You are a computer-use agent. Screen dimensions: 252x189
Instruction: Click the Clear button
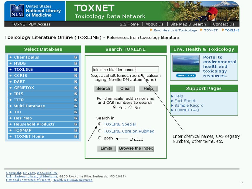click(125, 88)
